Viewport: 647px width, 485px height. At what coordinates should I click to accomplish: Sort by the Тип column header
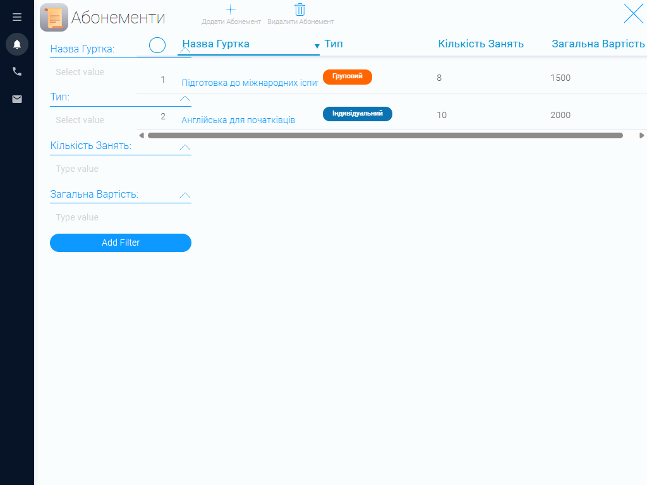click(x=334, y=44)
